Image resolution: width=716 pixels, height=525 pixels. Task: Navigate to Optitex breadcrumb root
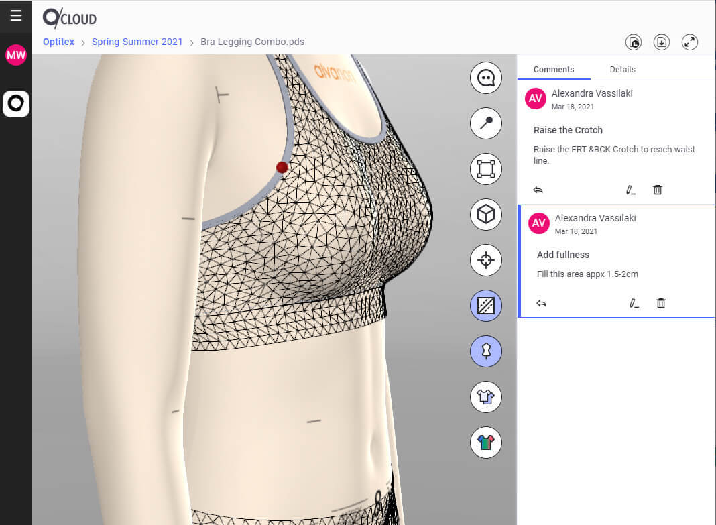tap(58, 42)
